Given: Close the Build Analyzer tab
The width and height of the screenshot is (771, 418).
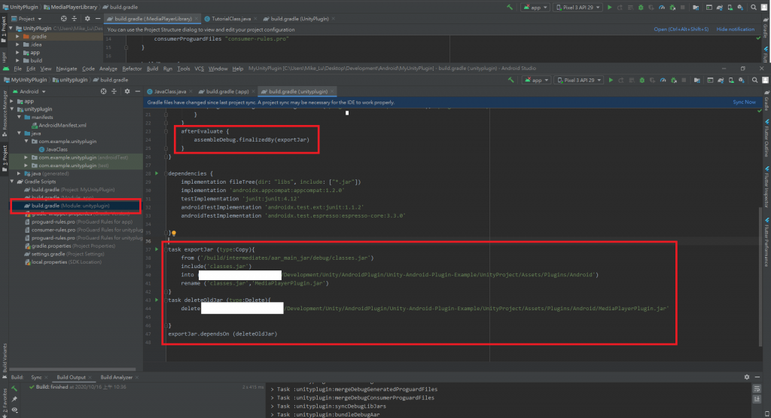Looking at the screenshot, I should click(137, 377).
